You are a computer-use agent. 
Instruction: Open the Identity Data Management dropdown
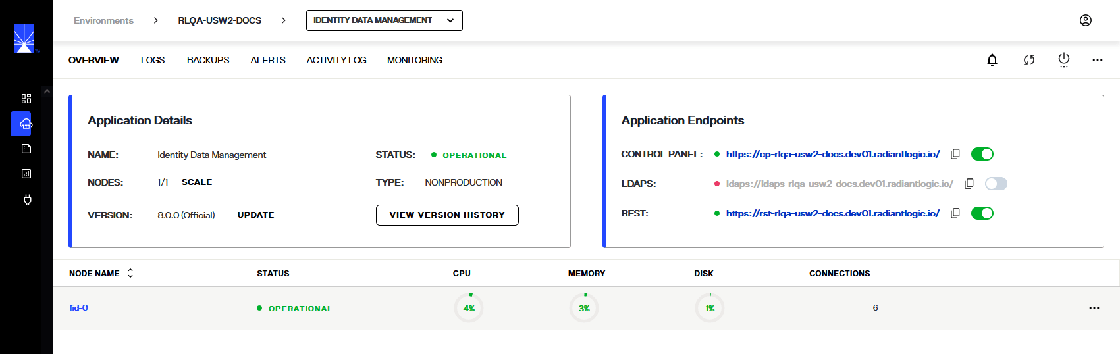point(385,20)
